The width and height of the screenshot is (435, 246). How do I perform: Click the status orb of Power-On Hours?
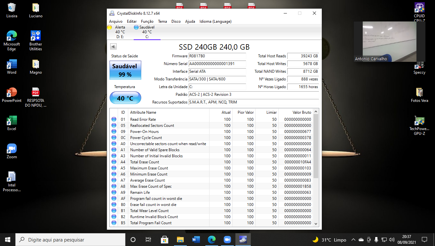tap(114, 132)
